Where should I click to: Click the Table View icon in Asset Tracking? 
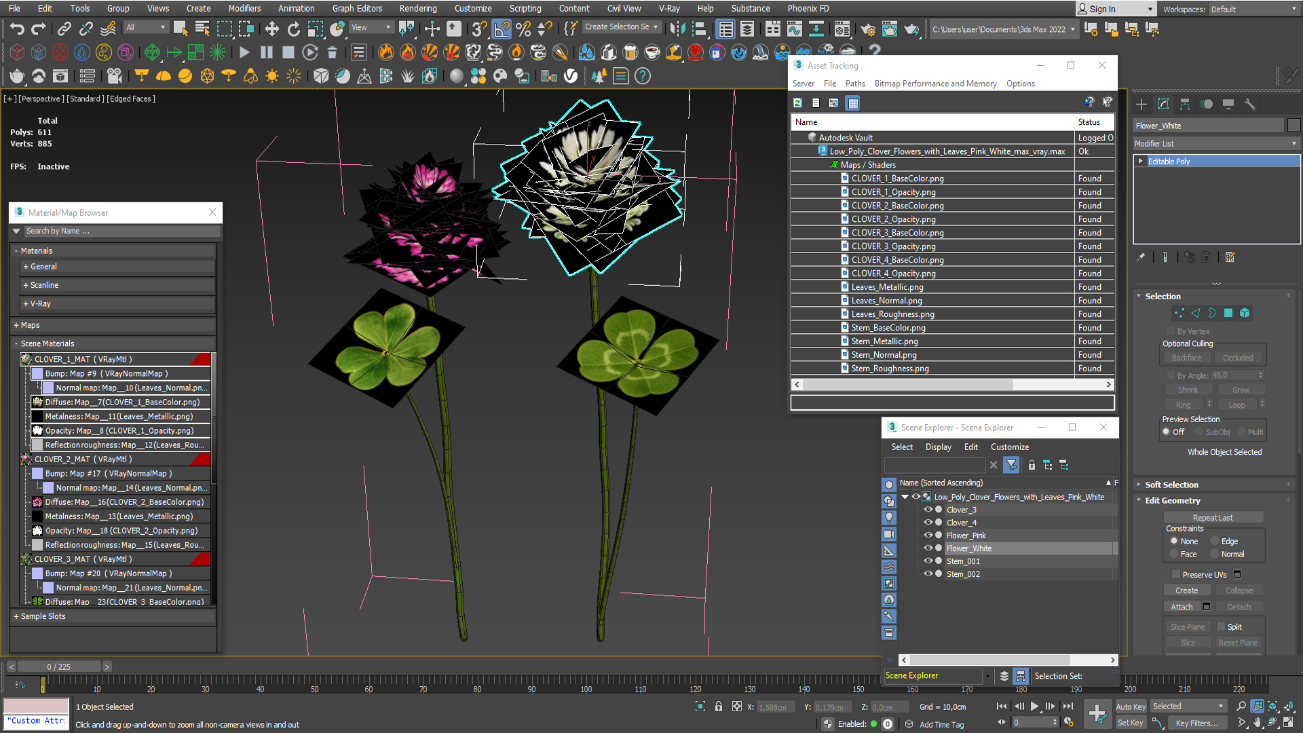click(x=853, y=103)
